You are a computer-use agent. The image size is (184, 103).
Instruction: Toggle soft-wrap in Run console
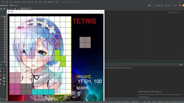4,75
